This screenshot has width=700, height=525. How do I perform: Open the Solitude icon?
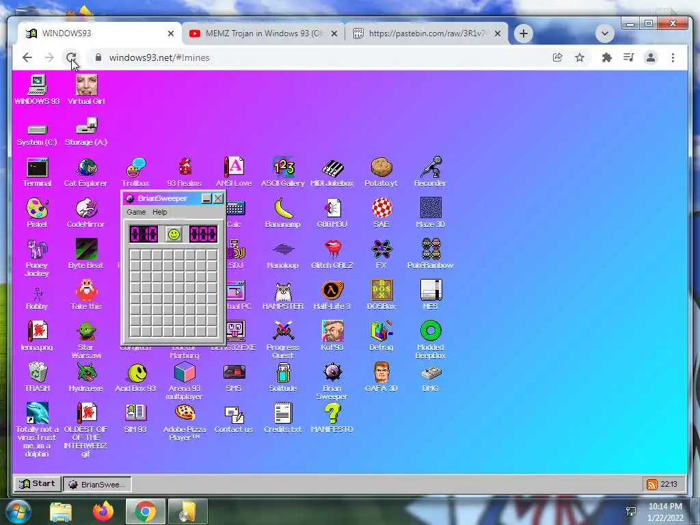(282, 377)
